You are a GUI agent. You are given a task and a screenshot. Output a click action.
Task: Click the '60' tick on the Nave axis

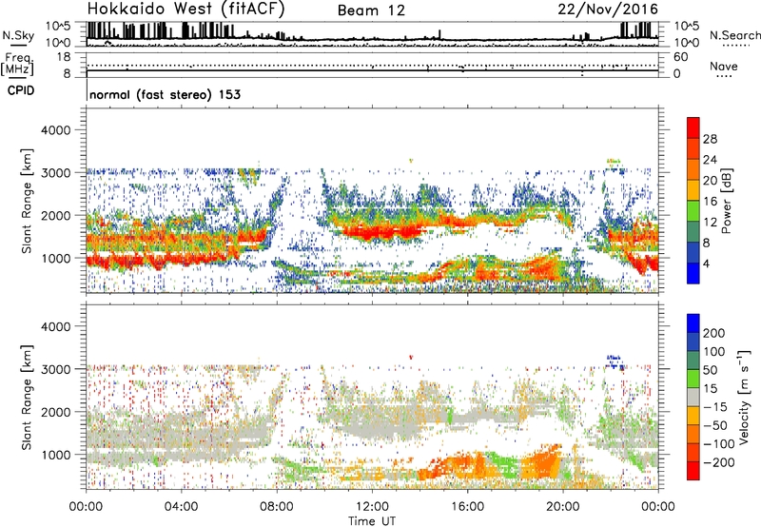pyautogui.click(x=681, y=57)
